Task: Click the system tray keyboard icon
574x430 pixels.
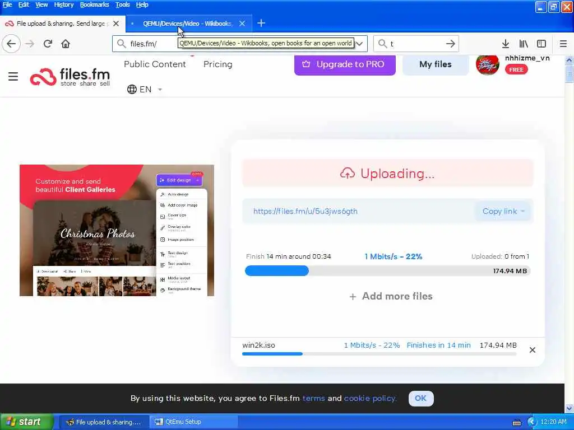Action: coord(516,422)
